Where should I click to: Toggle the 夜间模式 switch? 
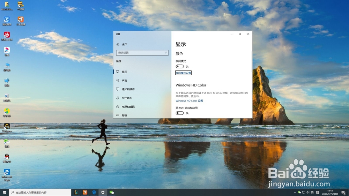click(x=180, y=67)
